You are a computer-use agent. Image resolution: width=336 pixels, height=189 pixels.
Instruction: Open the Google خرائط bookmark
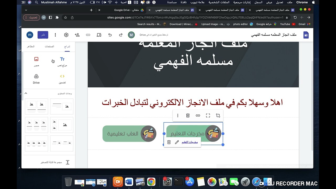(266, 24)
